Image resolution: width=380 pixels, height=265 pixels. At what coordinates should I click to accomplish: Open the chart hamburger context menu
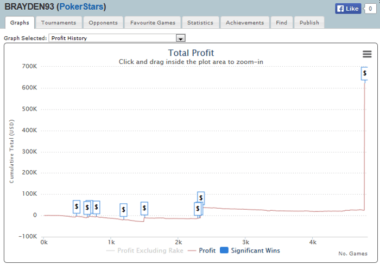[367, 54]
